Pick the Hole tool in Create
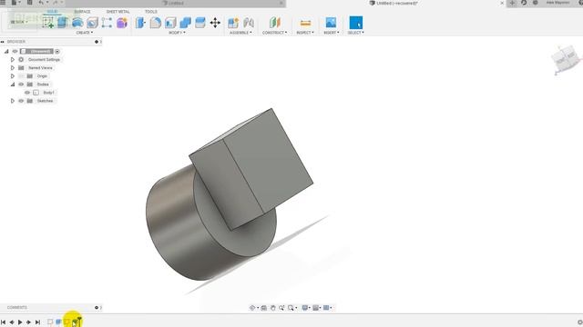 [x=92, y=23]
